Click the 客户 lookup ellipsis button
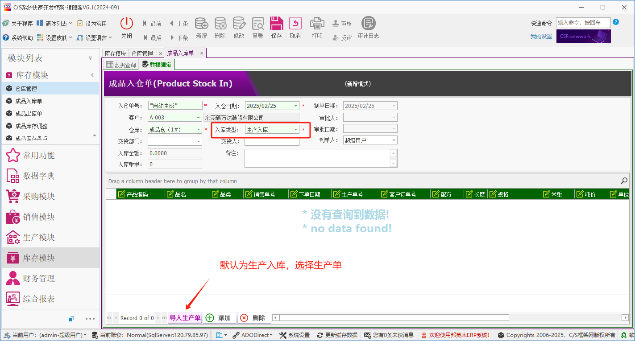 point(199,118)
